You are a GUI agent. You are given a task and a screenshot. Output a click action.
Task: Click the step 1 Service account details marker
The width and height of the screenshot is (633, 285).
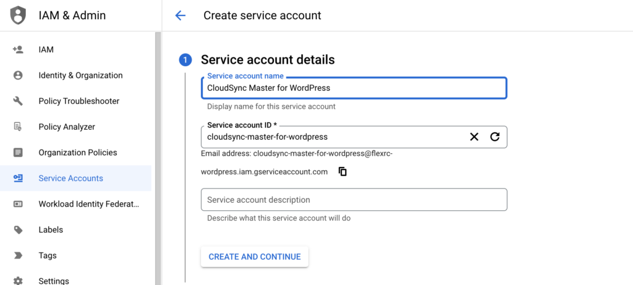pos(185,60)
